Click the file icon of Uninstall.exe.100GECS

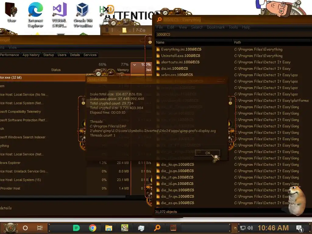tap(158, 56)
